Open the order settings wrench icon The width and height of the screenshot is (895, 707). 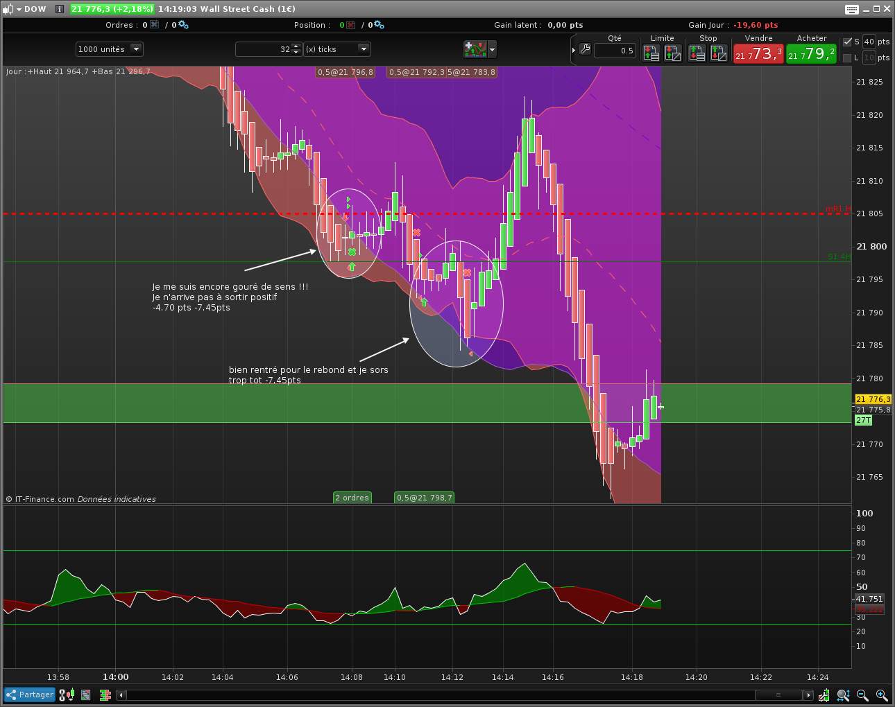(x=585, y=49)
